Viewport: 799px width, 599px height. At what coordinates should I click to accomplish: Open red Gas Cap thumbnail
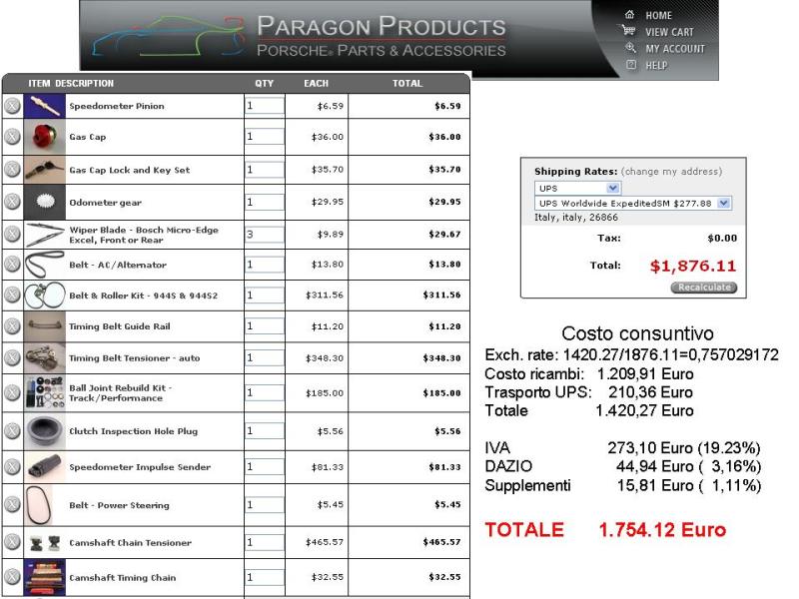tap(45, 137)
